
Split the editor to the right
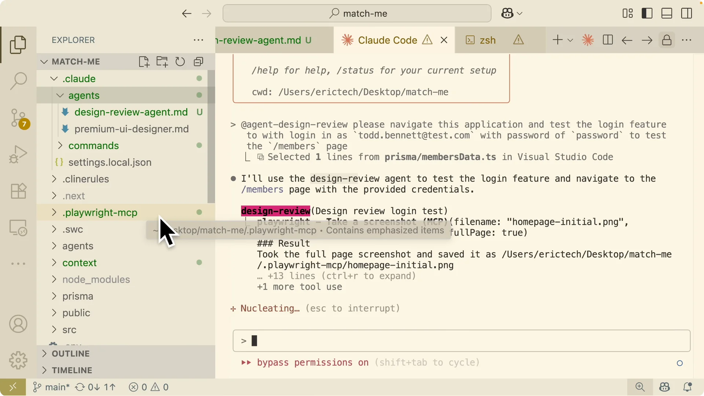pos(608,40)
